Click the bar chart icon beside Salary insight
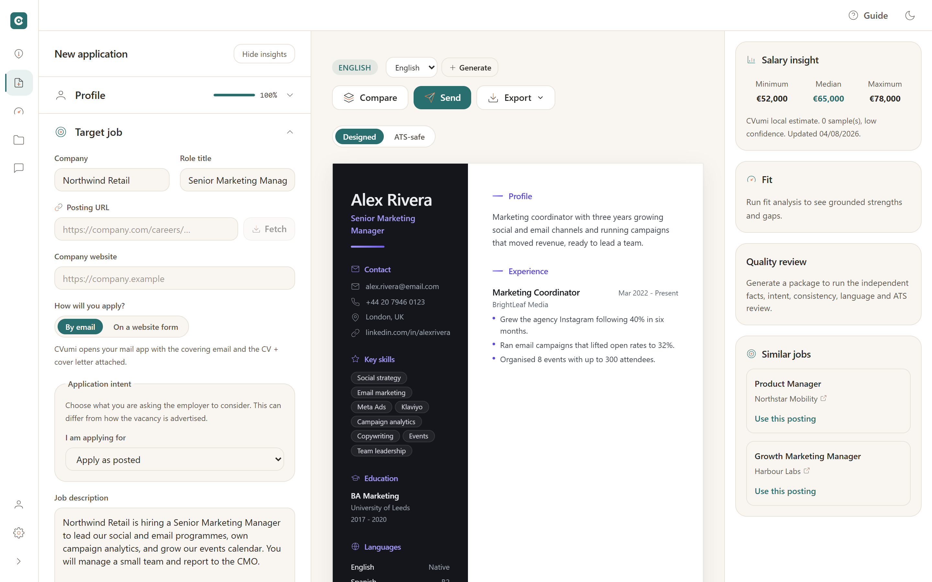Viewport: 932px width, 582px height. point(751,60)
